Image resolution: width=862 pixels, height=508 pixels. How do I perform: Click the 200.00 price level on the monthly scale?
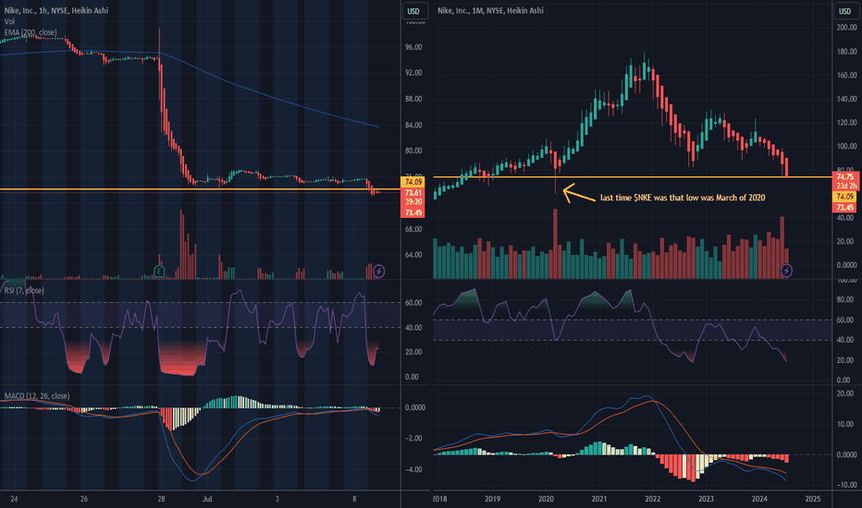846,28
